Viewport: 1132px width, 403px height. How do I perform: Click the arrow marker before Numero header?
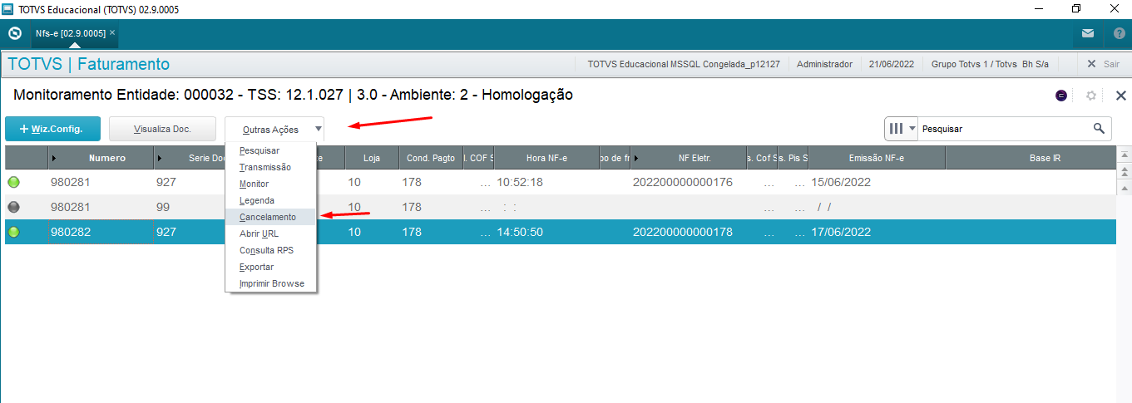(54, 158)
